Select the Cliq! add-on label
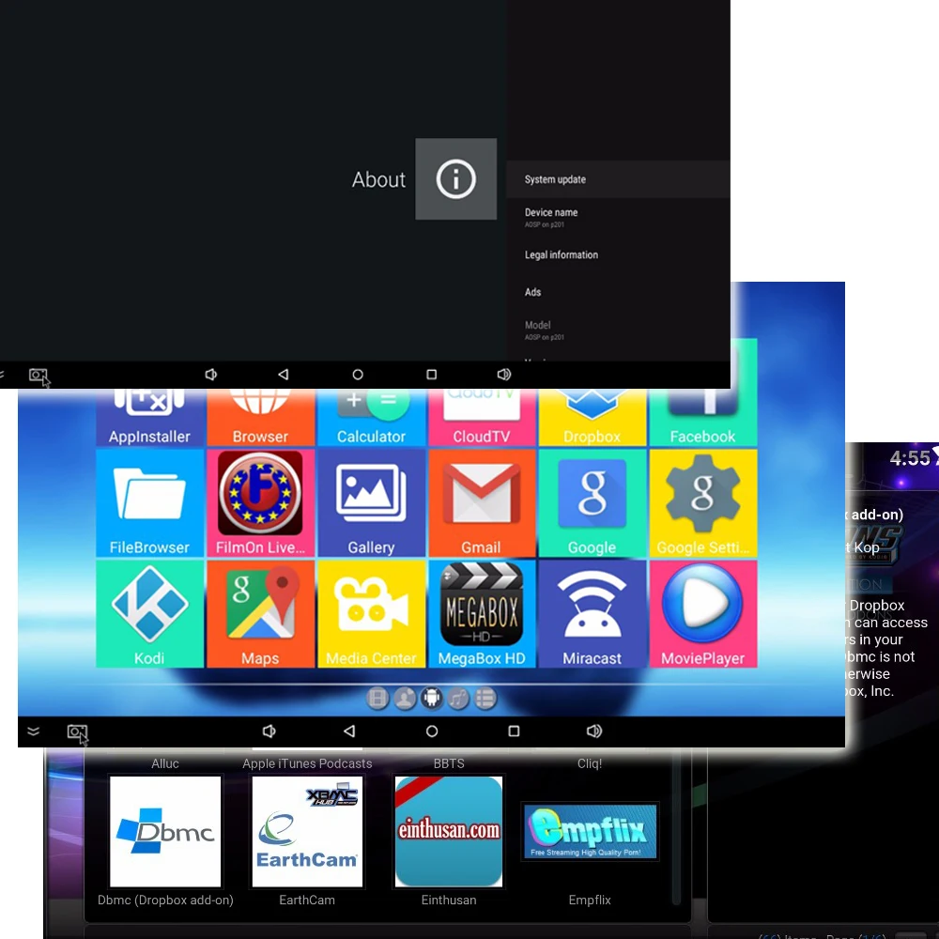This screenshot has height=939, width=939. click(x=590, y=763)
